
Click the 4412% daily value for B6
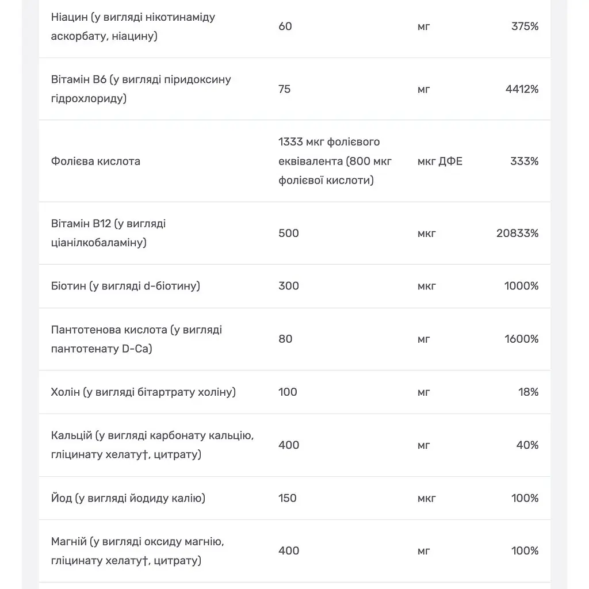coord(522,89)
